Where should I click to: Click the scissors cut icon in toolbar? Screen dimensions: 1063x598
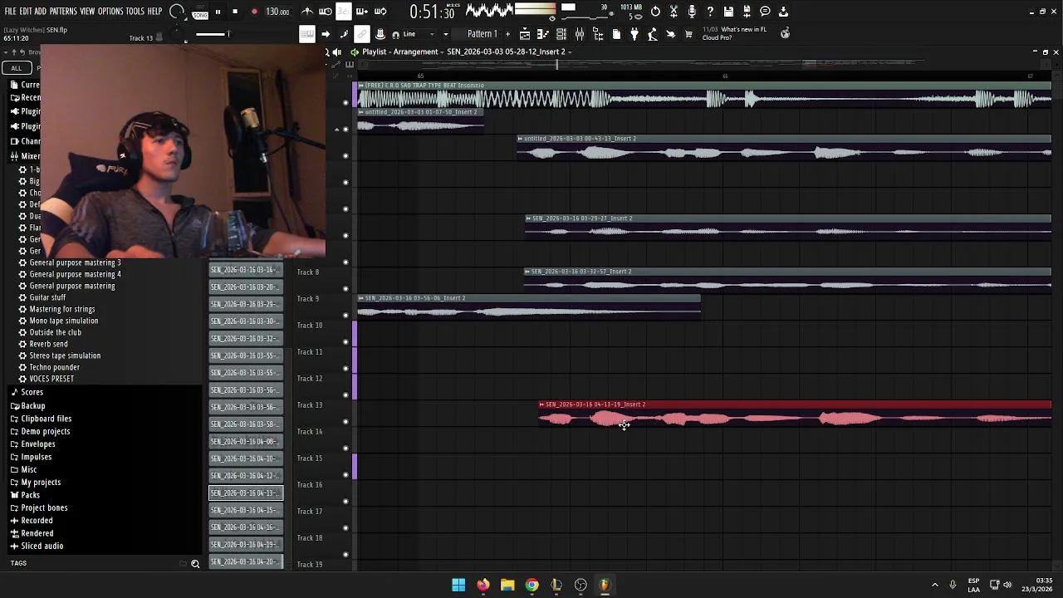(x=674, y=12)
